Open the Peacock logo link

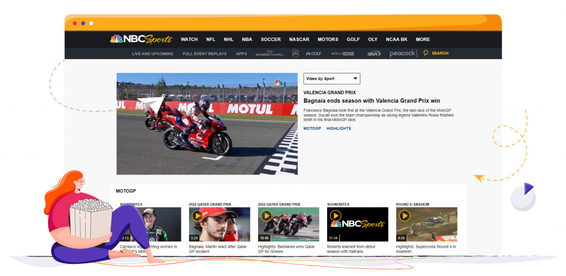(403, 54)
